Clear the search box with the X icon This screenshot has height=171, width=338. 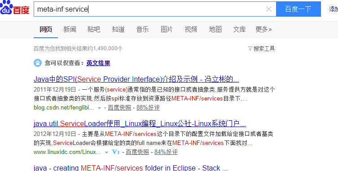(x=268, y=9)
